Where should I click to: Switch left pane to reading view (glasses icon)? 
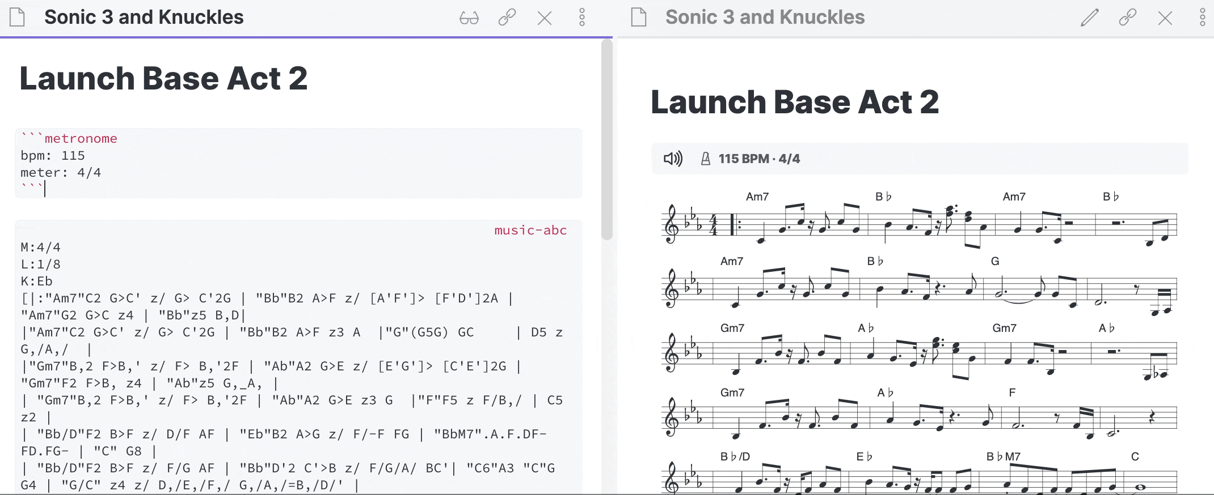[x=469, y=18]
